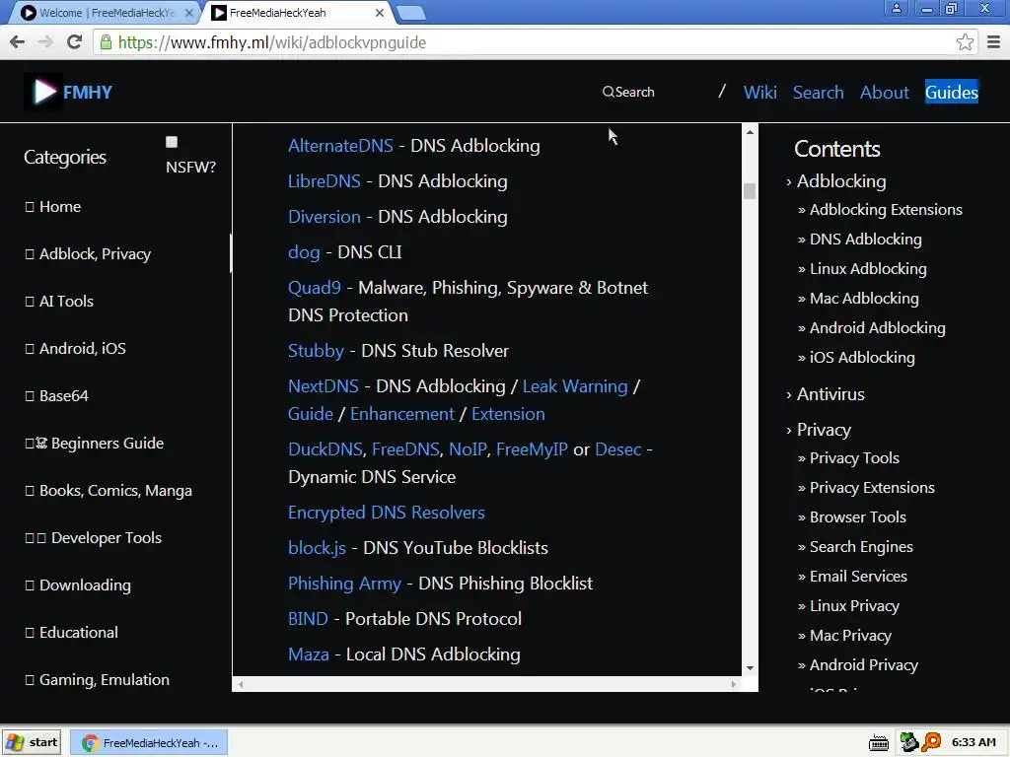Click the browser back arrow

[18, 42]
